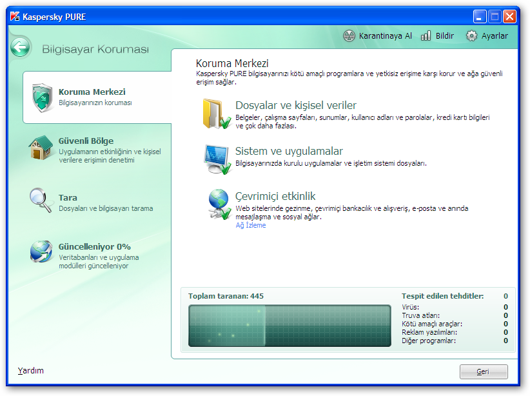Click the Diğer programlar: row

click(455, 341)
